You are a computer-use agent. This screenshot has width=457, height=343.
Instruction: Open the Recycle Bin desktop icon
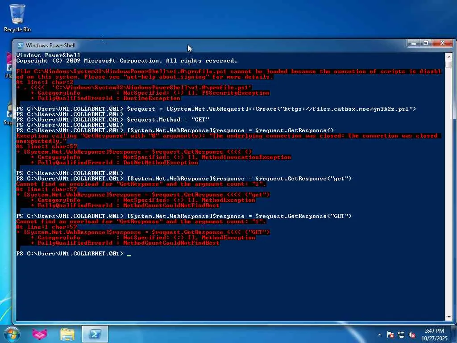click(17, 18)
